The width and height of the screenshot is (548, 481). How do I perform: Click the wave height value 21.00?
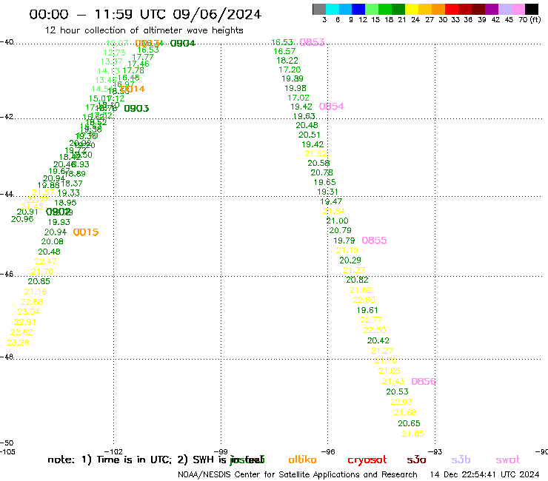coord(337,221)
